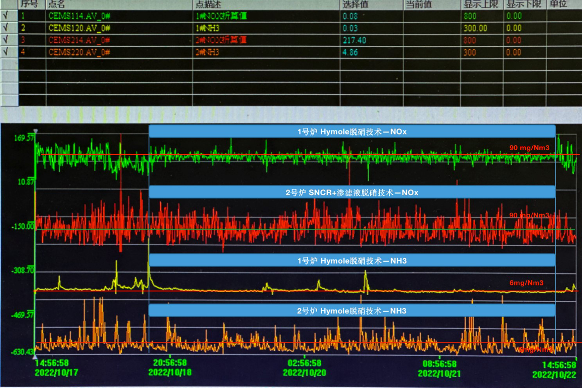
Task: Select point name CEMS114.AV_0#
Action: (79, 16)
